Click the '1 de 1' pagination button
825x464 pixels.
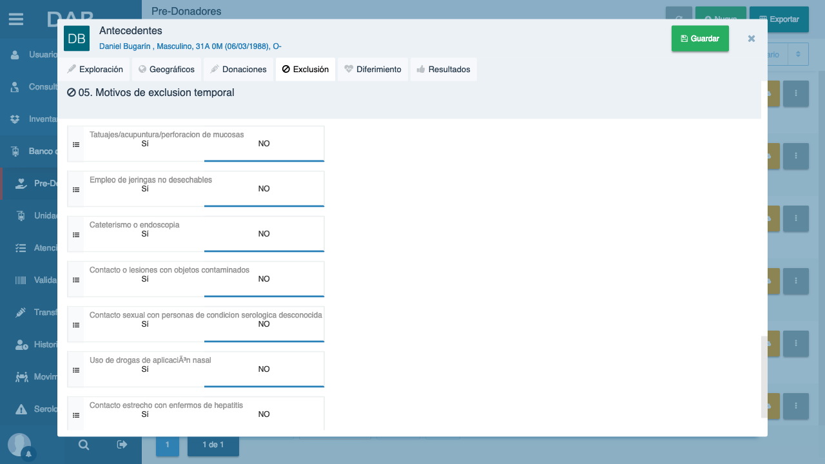coord(213,445)
